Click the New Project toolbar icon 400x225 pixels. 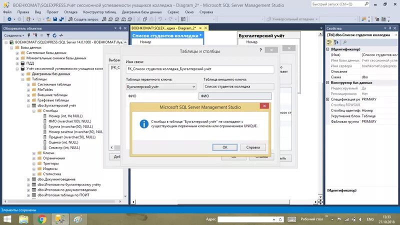pyautogui.click(x=28, y=19)
